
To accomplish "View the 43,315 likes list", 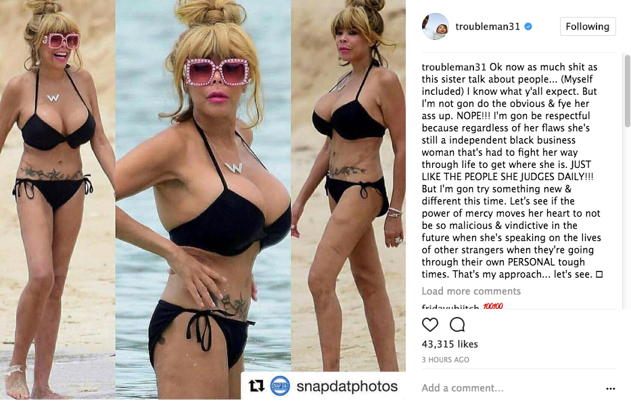I will pos(450,344).
